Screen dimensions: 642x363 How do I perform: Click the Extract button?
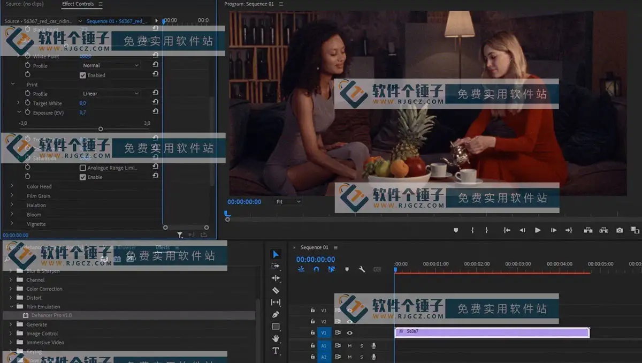point(603,230)
